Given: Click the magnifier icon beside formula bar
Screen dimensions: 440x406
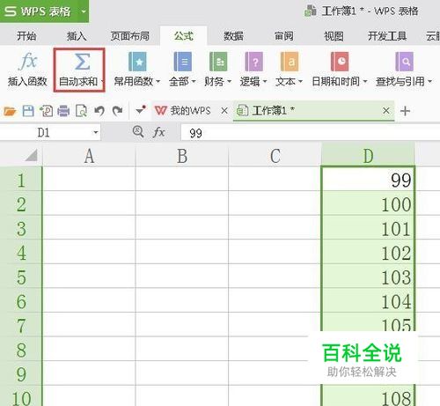Looking at the screenshot, I should 138,132.
